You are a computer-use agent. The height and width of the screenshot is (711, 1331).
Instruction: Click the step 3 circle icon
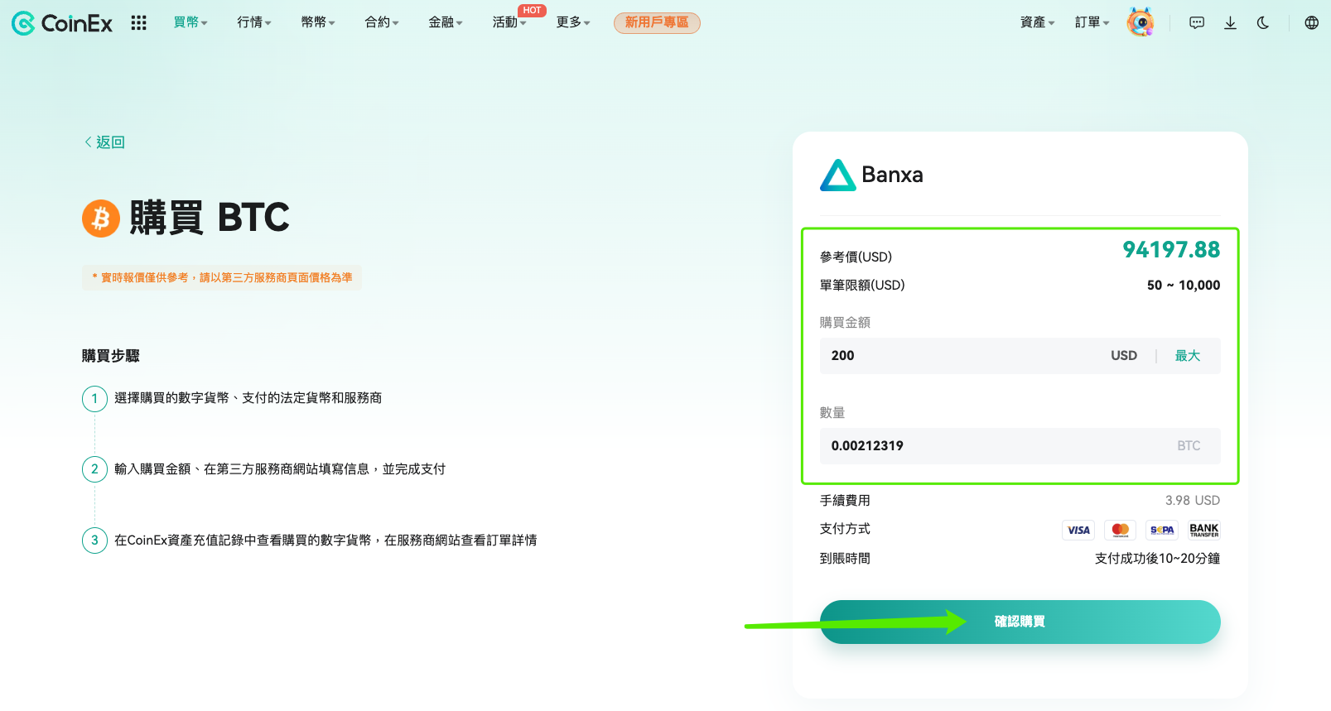coord(94,540)
